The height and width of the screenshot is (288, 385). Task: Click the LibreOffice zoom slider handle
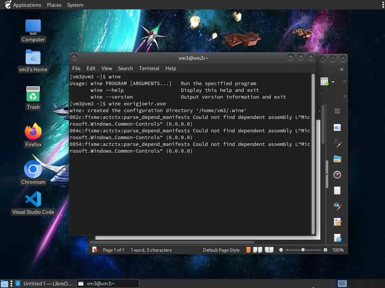tap(303, 250)
